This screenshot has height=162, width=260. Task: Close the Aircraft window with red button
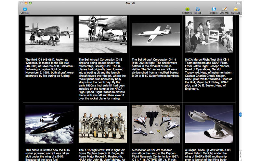tap(22, 3)
